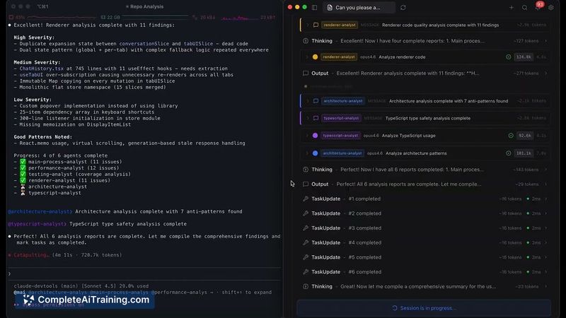This screenshot has height=318, width=566.
Task: Click Thinking icon on 'Great! Now let me compile' row
Action: point(306,287)
